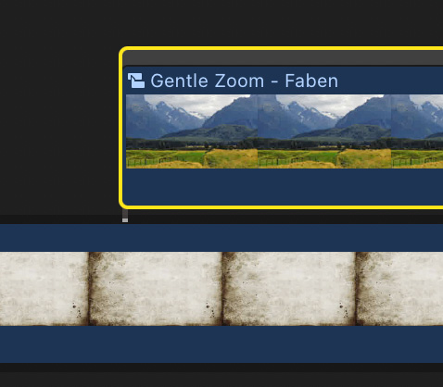
Task: Click the third partially visible mountain thumbnail
Action: pyautogui.click(x=417, y=131)
